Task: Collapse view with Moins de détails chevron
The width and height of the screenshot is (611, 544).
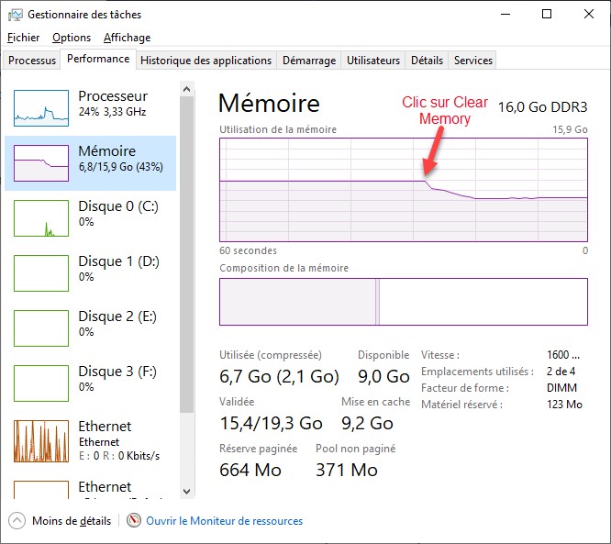Action: (x=17, y=520)
